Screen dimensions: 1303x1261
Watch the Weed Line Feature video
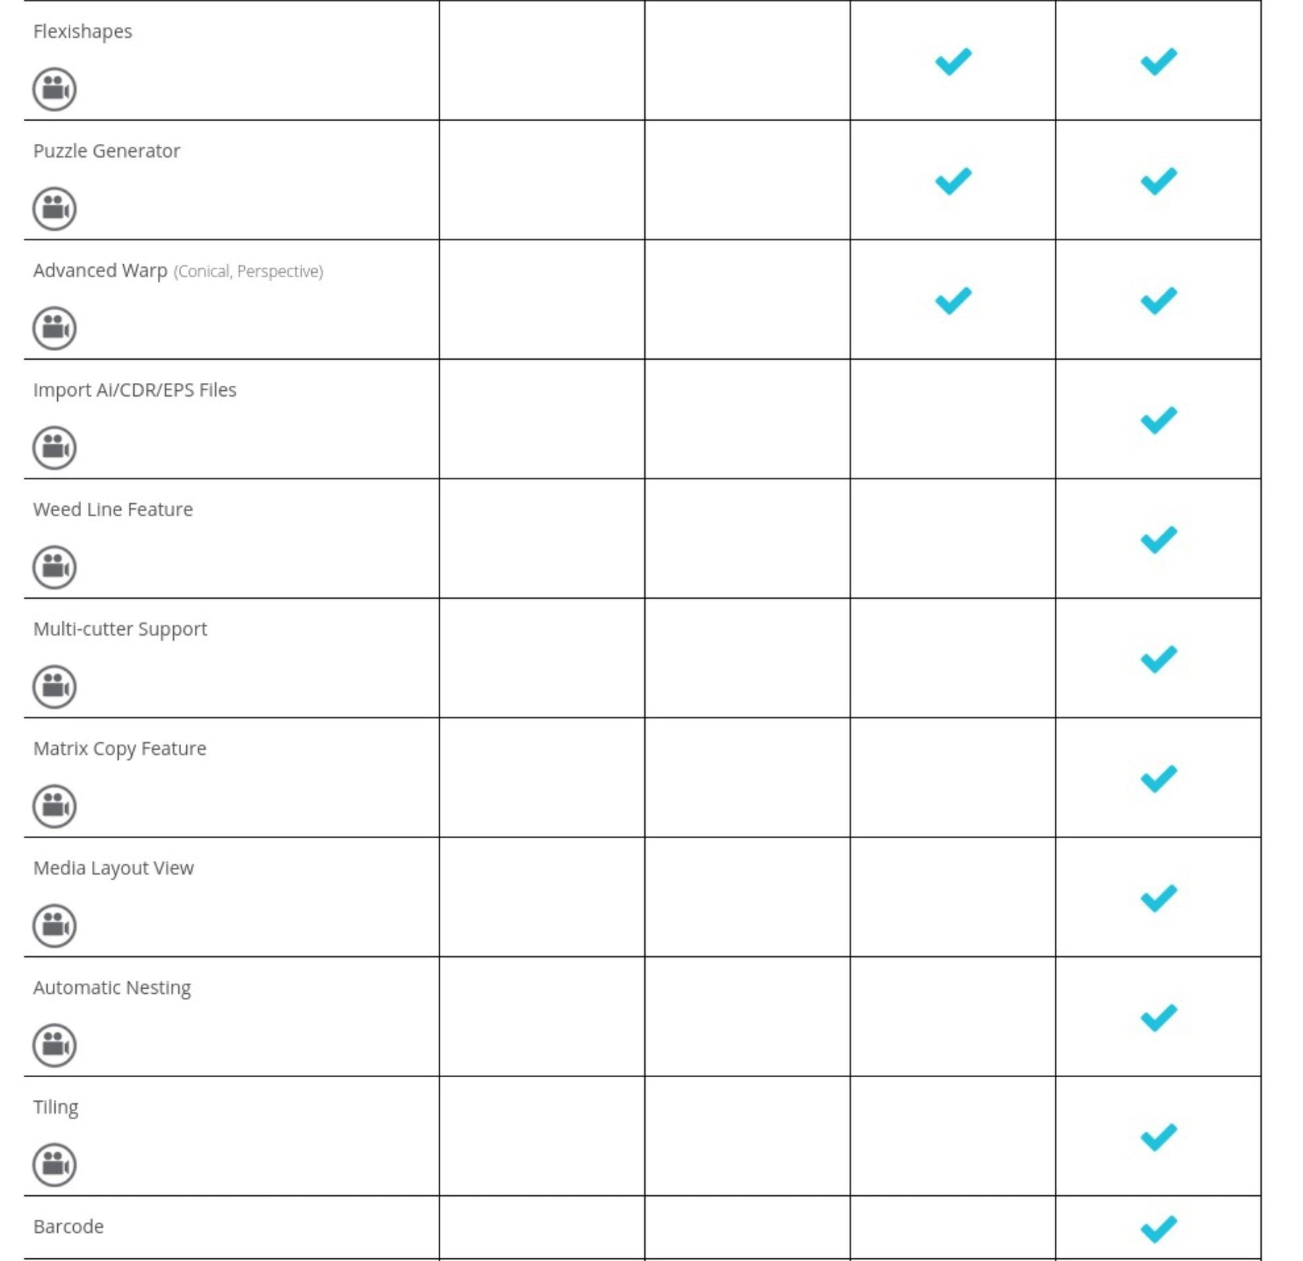pos(54,568)
